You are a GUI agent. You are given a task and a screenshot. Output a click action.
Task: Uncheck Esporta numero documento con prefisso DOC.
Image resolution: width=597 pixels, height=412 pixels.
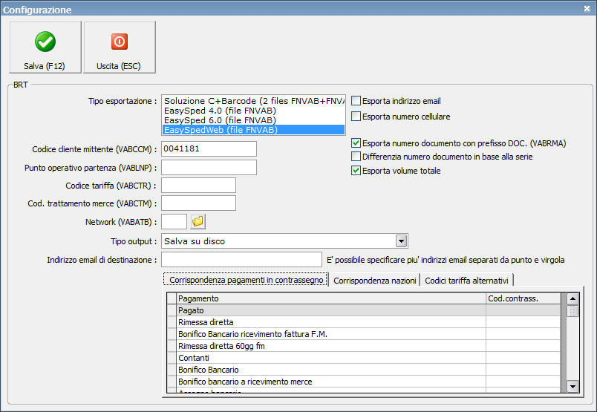pyautogui.click(x=356, y=143)
